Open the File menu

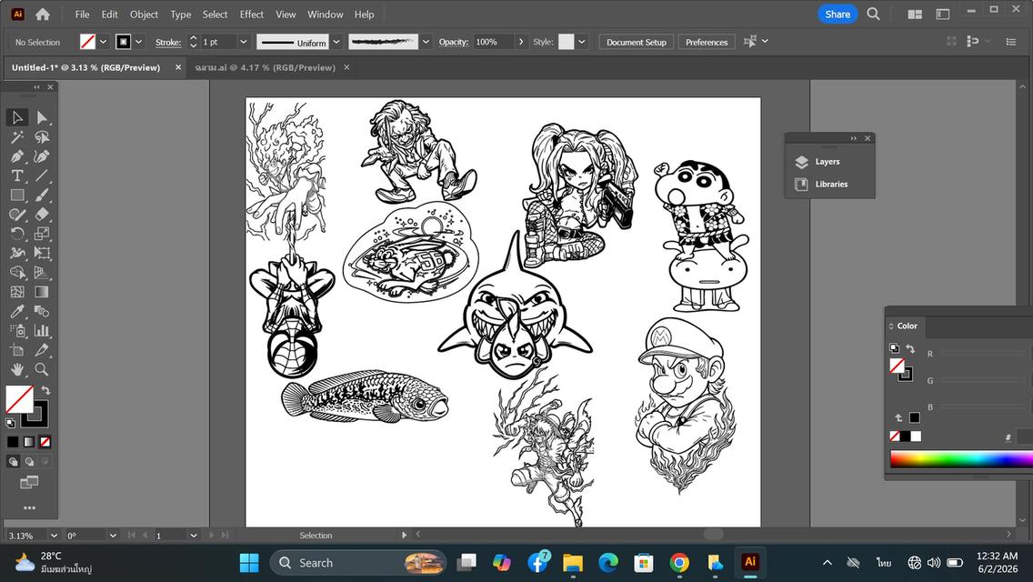click(83, 14)
